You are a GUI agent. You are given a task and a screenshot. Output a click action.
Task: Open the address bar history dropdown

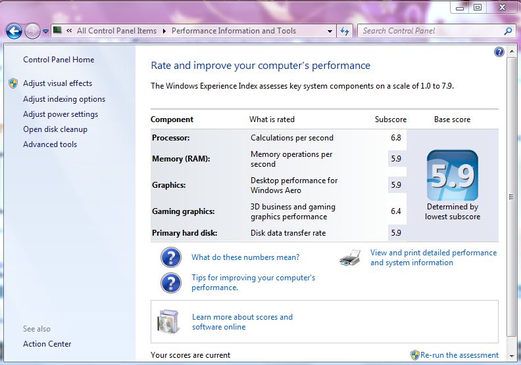330,31
